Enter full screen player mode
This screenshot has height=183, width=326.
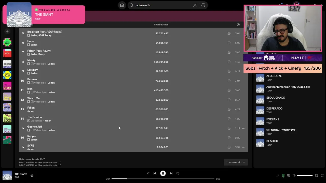click(322, 175)
